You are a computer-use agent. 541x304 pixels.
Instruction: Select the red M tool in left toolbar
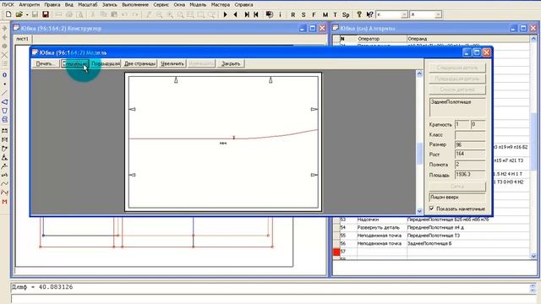click(x=4, y=201)
